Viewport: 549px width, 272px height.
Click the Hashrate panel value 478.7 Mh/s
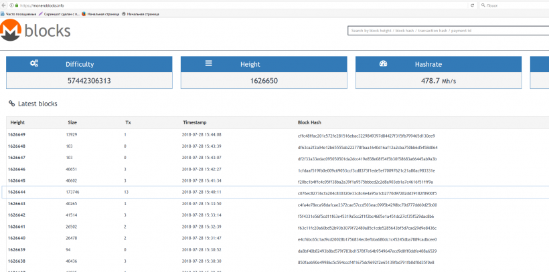(x=438, y=80)
